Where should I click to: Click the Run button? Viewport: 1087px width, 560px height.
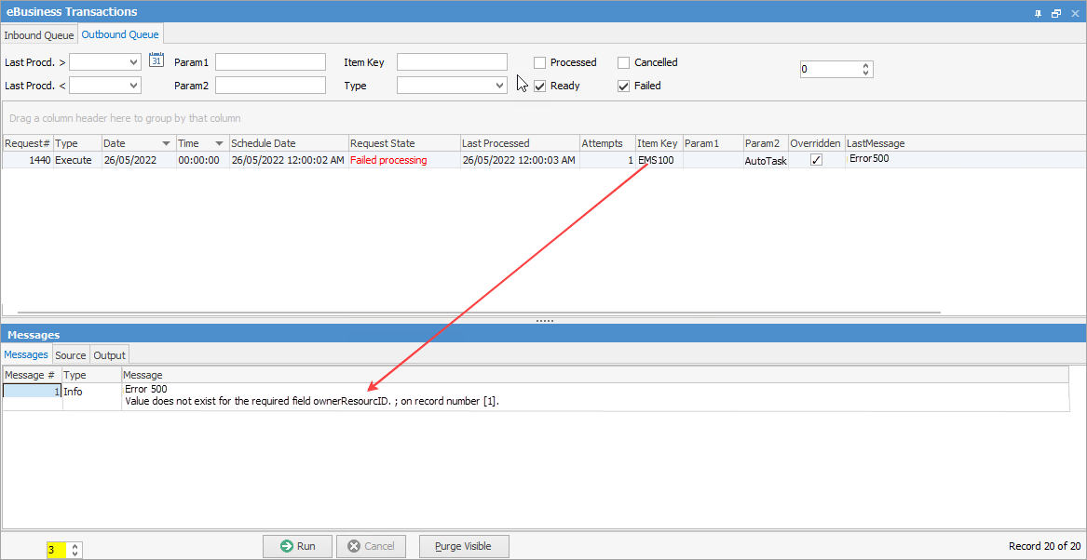297,546
